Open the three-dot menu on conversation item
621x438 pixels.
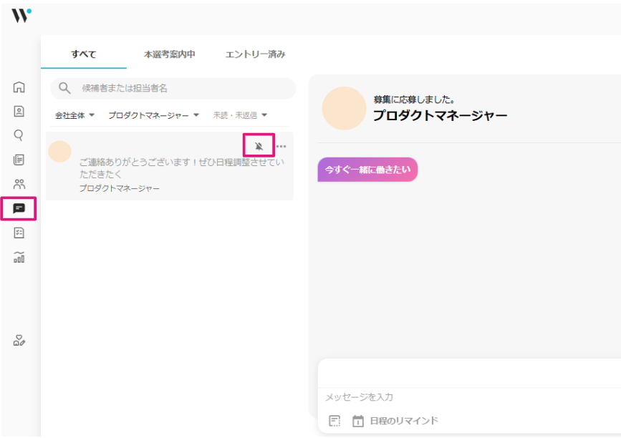pyautogui.click(x=281, y=146)
